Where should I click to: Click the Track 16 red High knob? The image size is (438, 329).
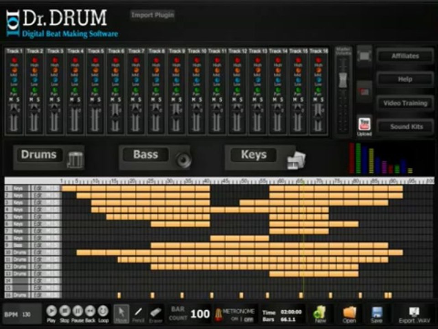[318, 60]
